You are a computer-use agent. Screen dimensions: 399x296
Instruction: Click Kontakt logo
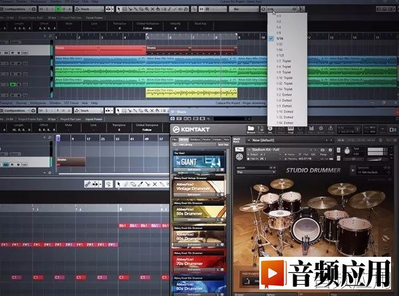[x=191, y=129]
